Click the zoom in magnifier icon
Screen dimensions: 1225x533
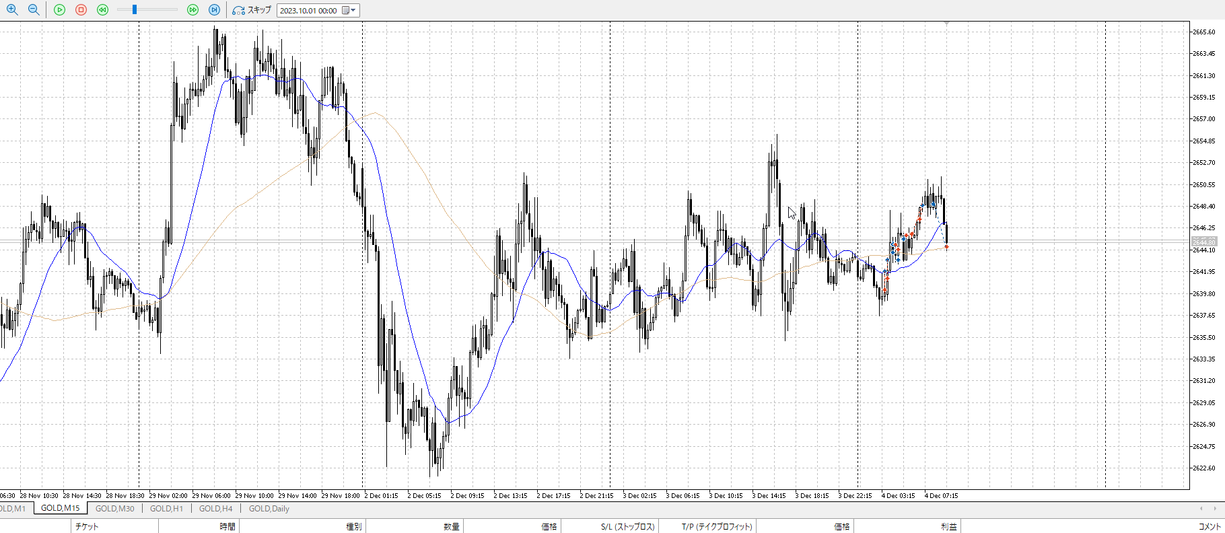pos(12,10)
